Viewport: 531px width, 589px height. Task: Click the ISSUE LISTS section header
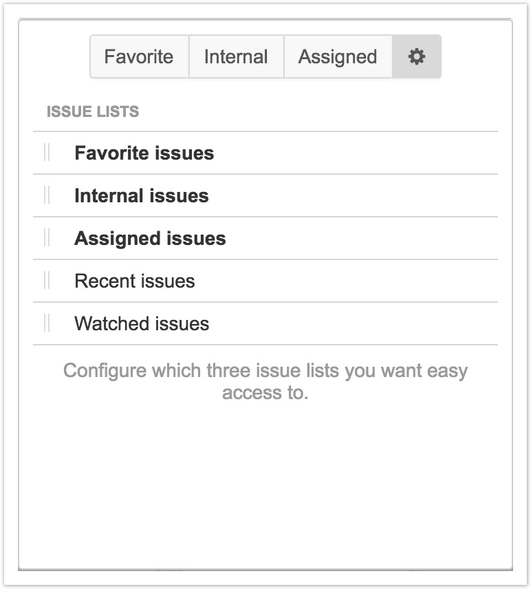pyautogui.click(x=93, y=111)
